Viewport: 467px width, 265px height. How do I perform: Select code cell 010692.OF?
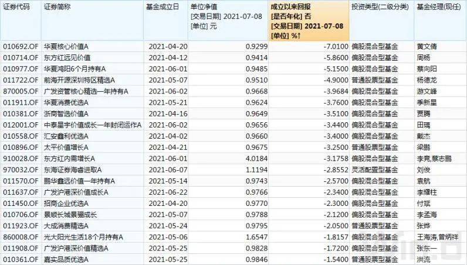click(x=21, y=47)
